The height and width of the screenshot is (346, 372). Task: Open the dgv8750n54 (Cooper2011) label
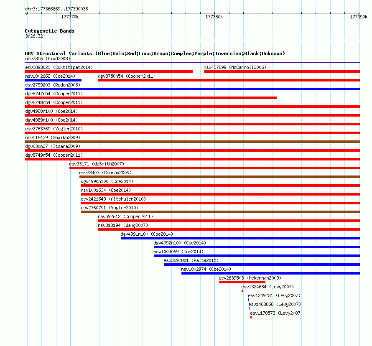point(127,76)
